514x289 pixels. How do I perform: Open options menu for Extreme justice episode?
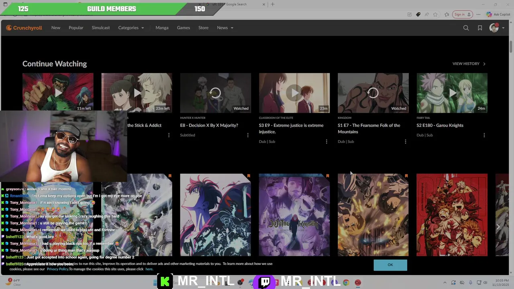coord(326,142)
